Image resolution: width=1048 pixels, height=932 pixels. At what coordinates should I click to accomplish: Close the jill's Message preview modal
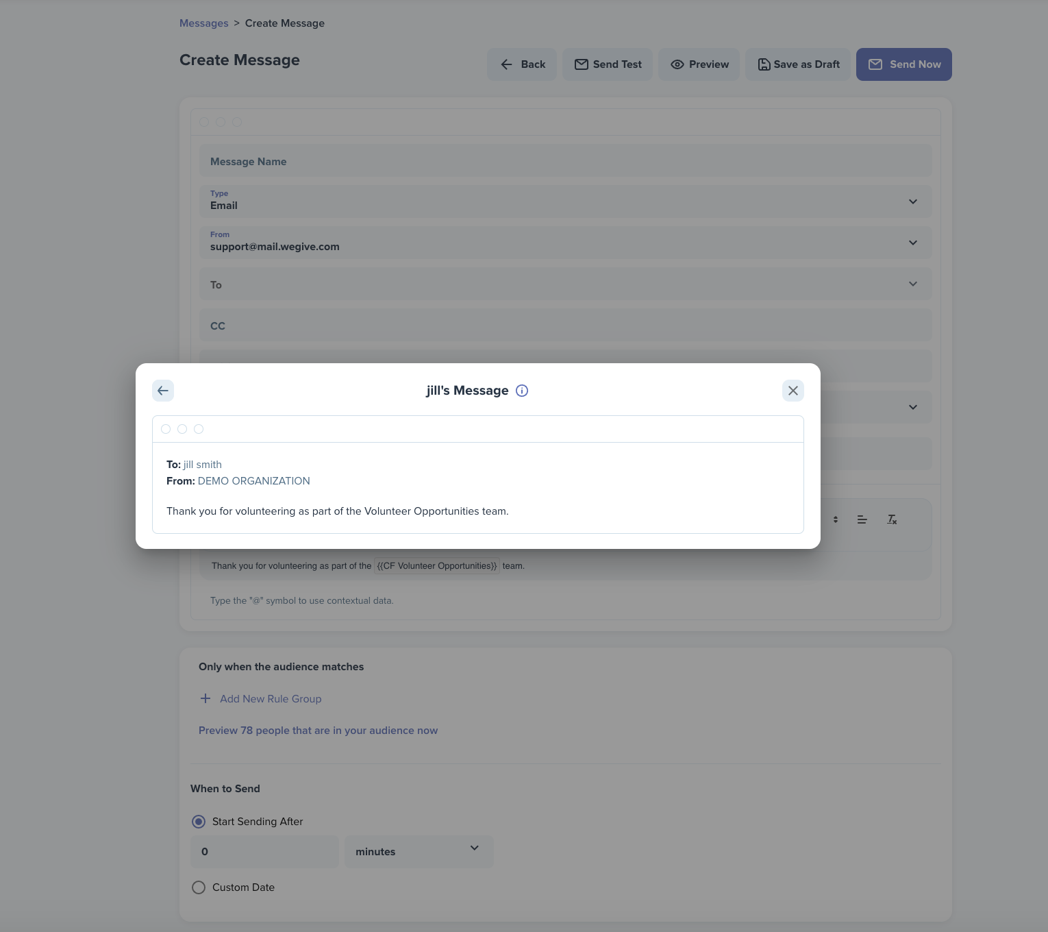[x=793, y=391]
